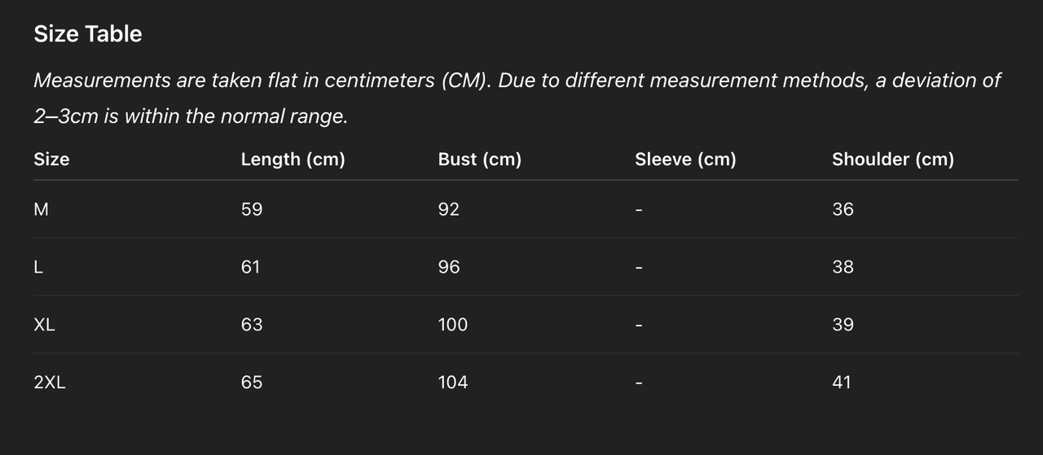Click the "M" size row label
The image size is (1043, 455).
42,210
